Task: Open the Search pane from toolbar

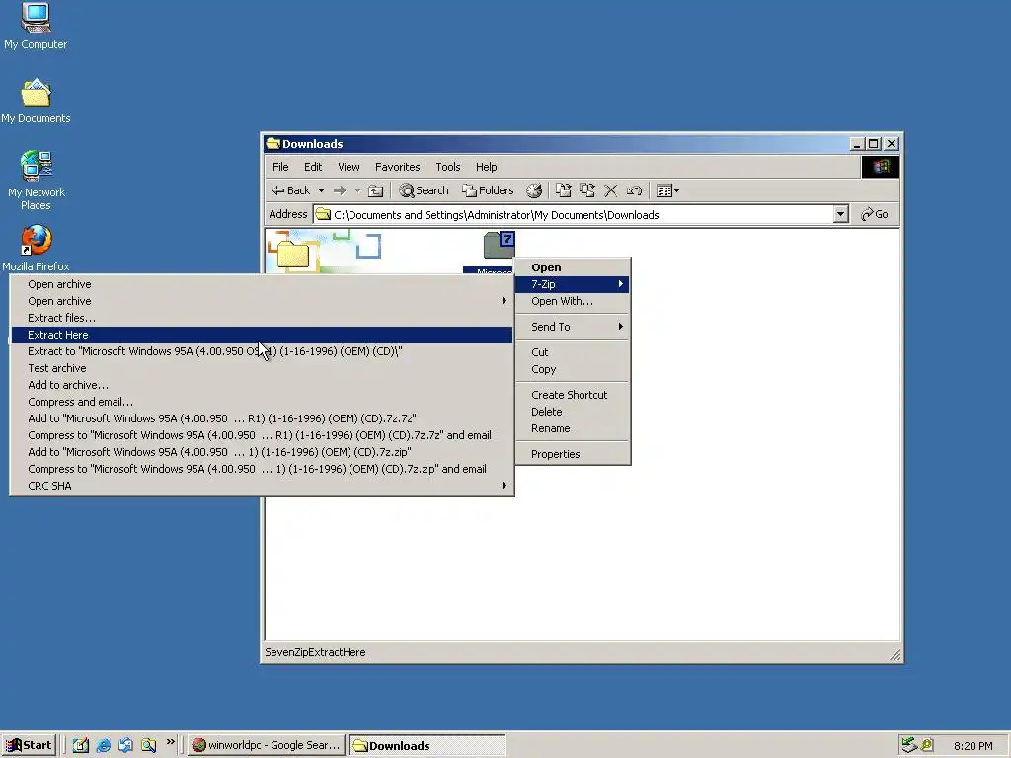Action: pyautogui.click(x=424, y=190)
